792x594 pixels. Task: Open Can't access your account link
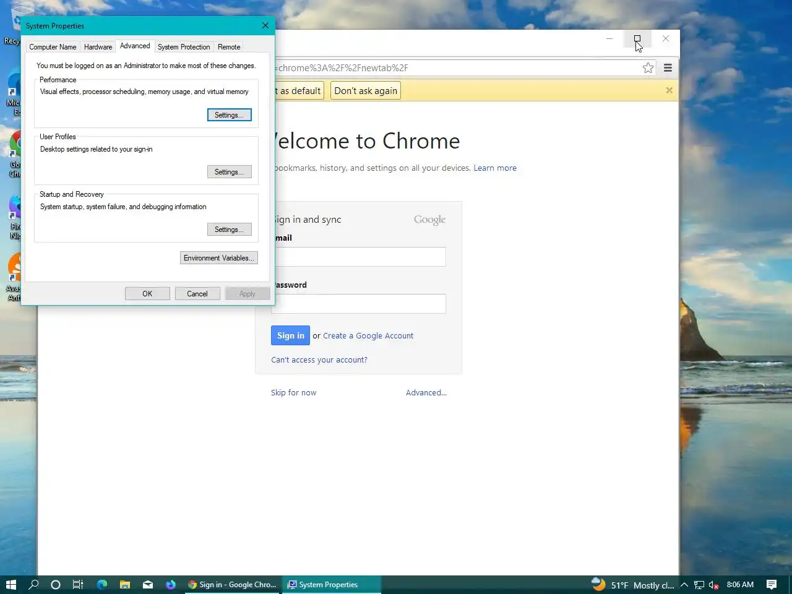[x=319, y=359]
